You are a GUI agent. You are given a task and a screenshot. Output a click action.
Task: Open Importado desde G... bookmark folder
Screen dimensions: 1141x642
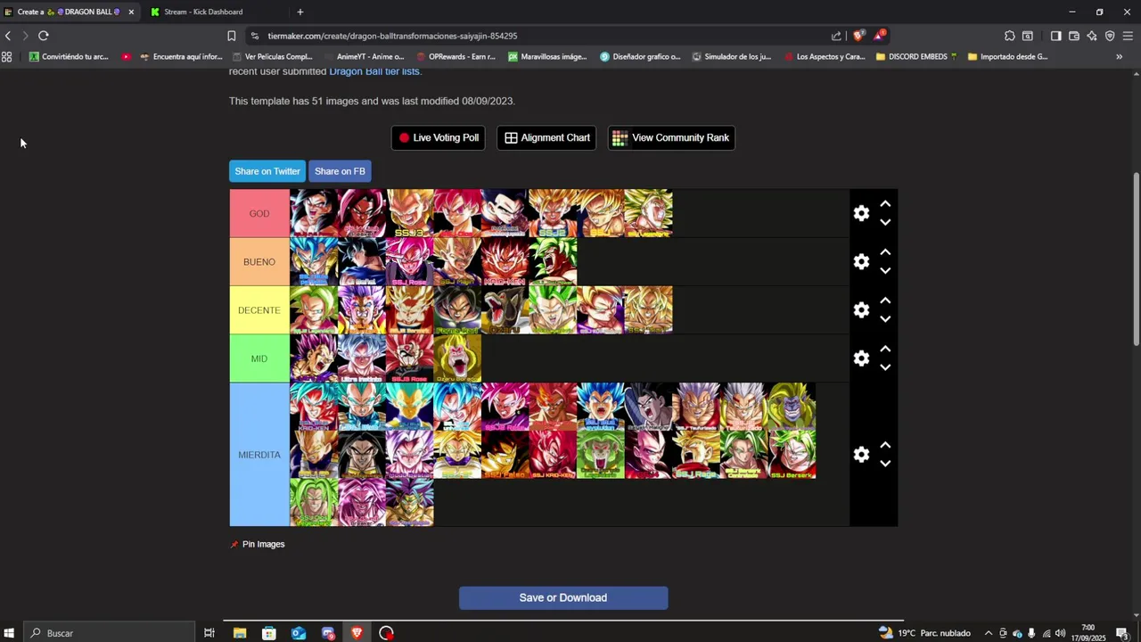(x=1006, y=56)
